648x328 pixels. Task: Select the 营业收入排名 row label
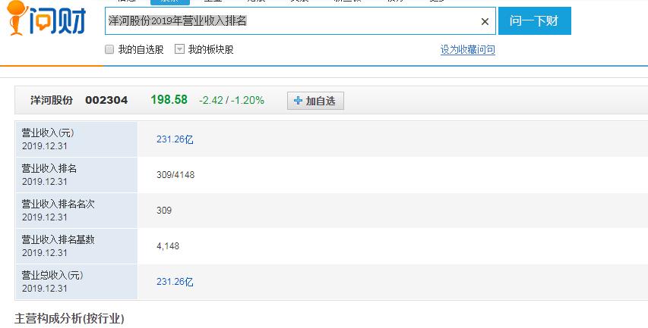pyautogui.click(x=49, y=168)
